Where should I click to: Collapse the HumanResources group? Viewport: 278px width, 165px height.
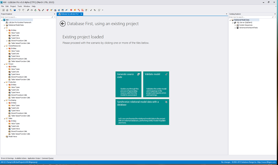pos(5,46)
